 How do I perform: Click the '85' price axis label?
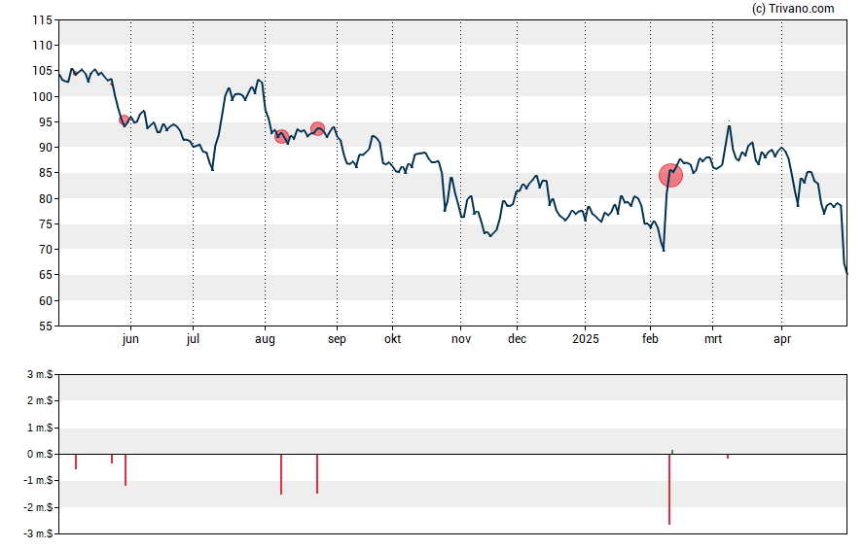click(x=46, y=173)
